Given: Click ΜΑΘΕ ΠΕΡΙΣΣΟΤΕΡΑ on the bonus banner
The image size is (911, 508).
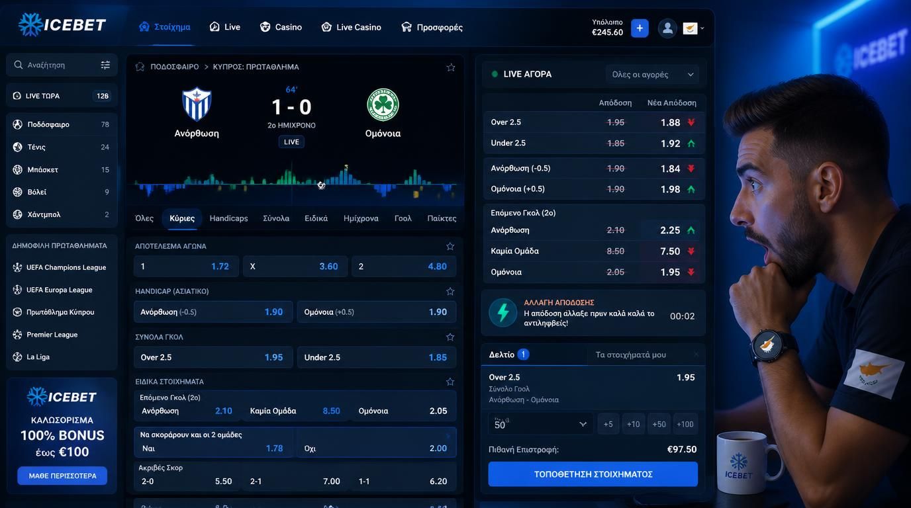Looking at the screenshot, I should (62, 476).
